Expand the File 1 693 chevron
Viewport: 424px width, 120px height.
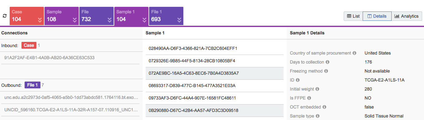179,20
